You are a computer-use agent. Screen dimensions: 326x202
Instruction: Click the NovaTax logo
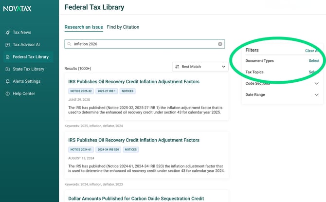click(x=17, y=9)
